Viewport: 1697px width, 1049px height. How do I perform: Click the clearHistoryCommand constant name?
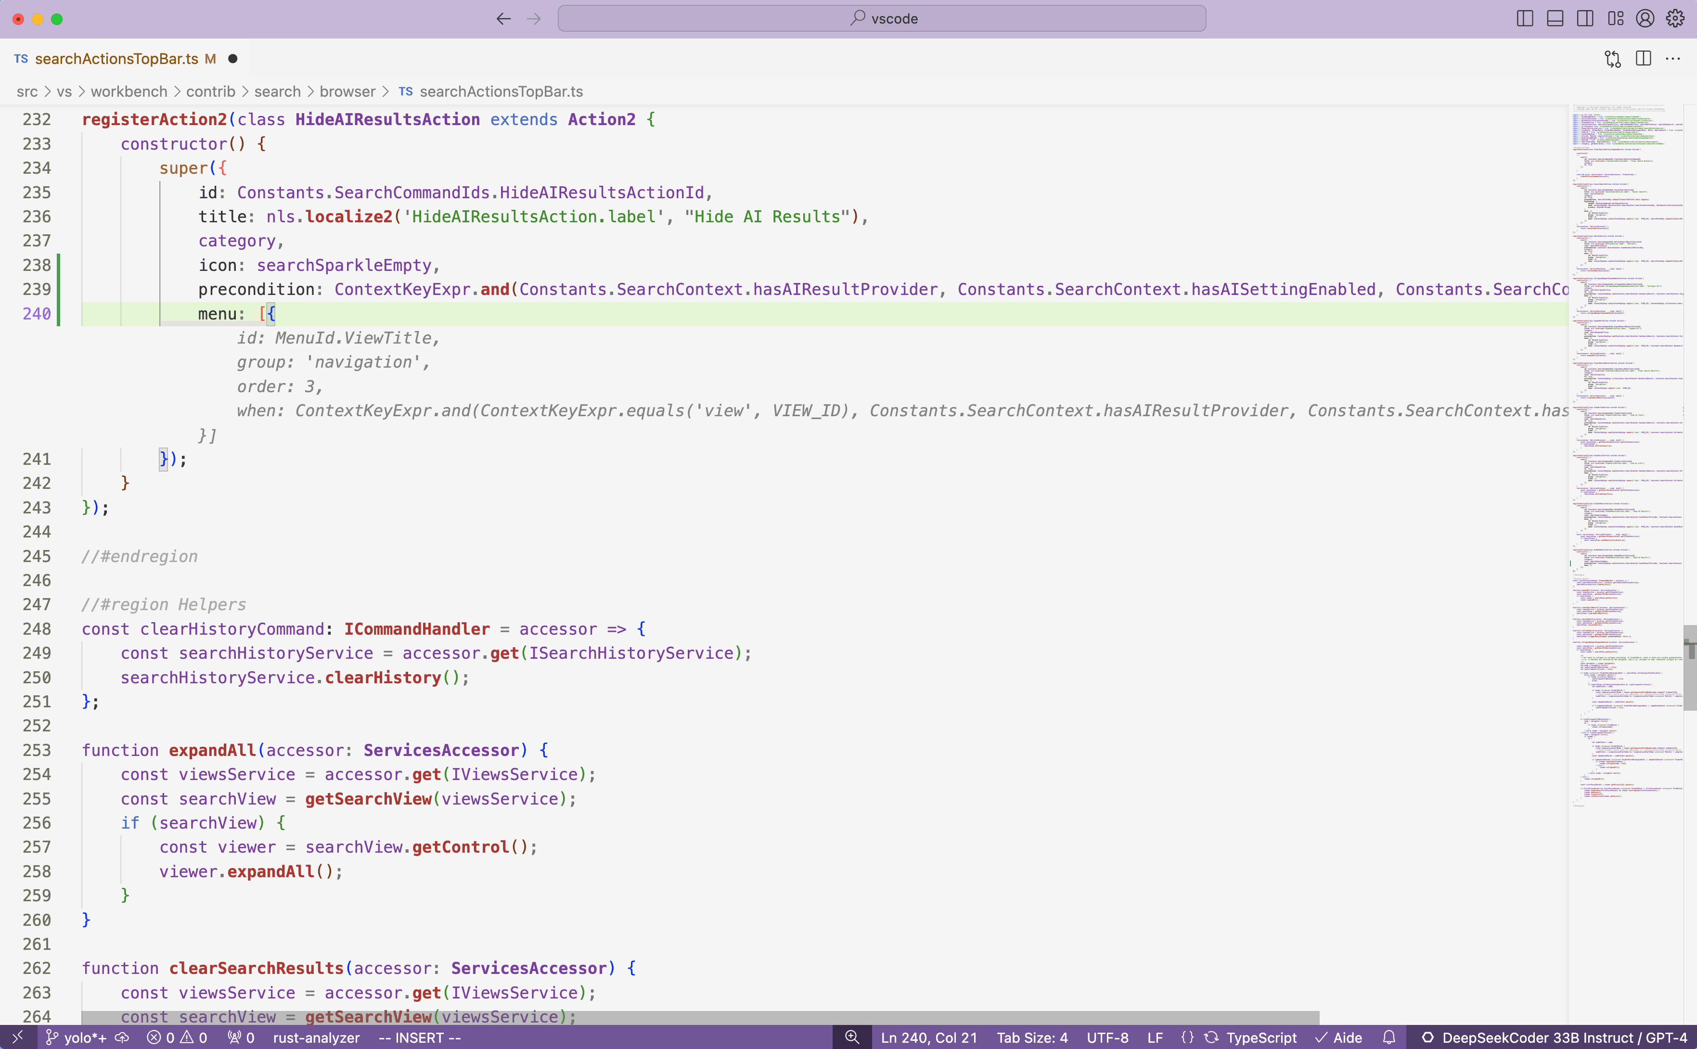tap(232, 628)
